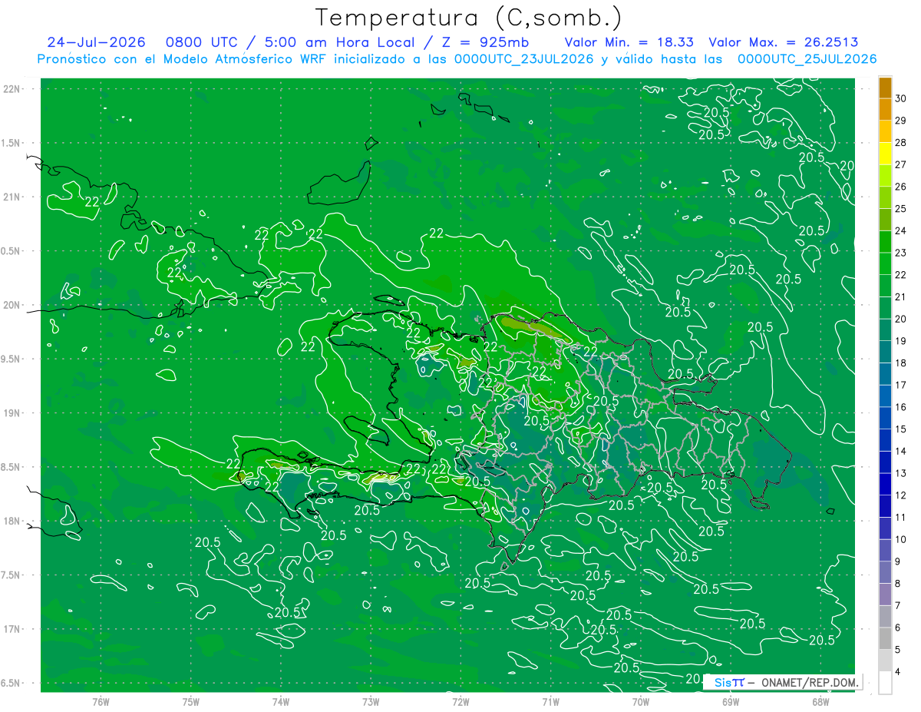The width and height of the screenshot is (921, 712).
Task: Click the 22N latitude axis label
Action: point(12,89)
